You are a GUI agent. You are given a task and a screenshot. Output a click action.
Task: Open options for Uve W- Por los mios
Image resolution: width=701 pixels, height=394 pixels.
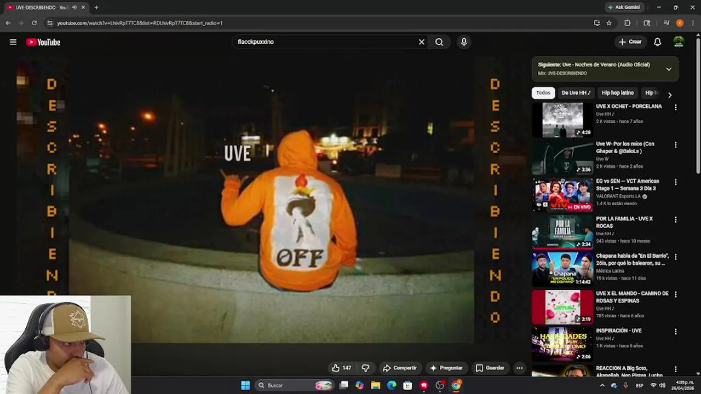click(675, 145)
